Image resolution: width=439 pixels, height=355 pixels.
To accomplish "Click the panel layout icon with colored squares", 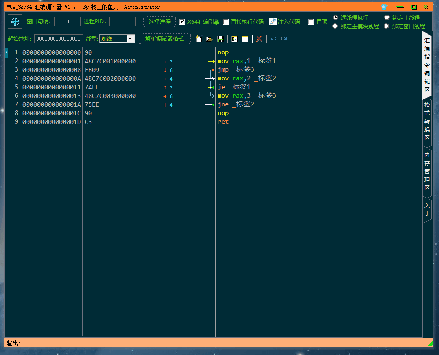I will click(235, 38).
